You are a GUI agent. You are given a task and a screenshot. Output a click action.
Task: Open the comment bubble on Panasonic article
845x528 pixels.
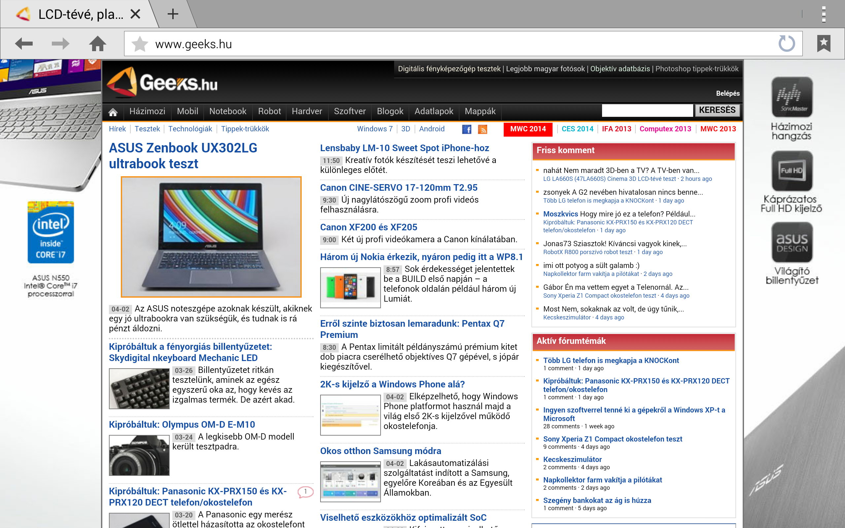(305, 492)
